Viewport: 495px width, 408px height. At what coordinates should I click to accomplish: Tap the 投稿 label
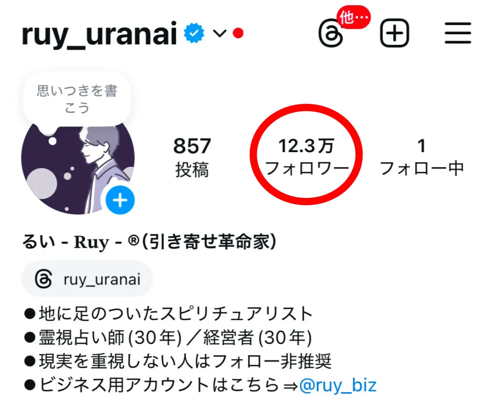pos(192,169)
